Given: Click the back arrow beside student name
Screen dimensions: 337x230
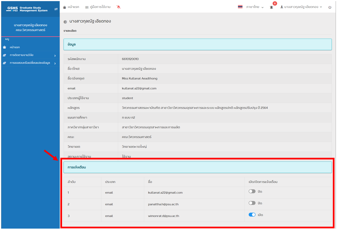Looking at the screenshot, I should tap(65, 22).
